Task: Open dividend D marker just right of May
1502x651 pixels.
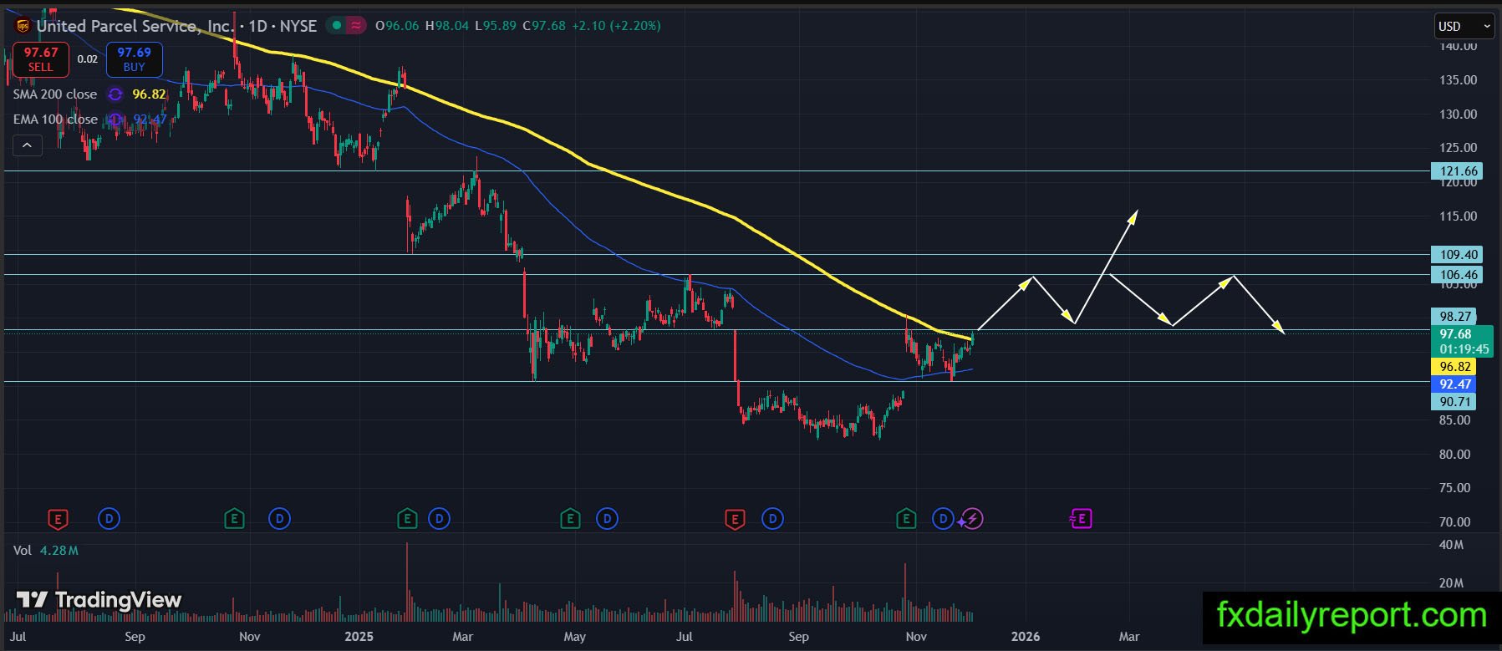Action: pos(607,519)
